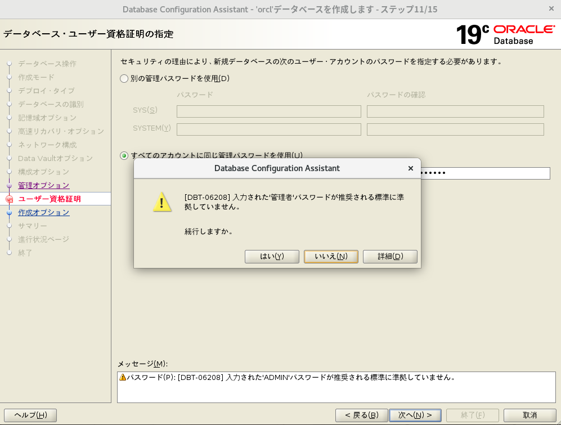The height and width of the screenshot is (425, 561).
Task: Click the Oracle 19c Database logo
Action: tap(505, 34)
